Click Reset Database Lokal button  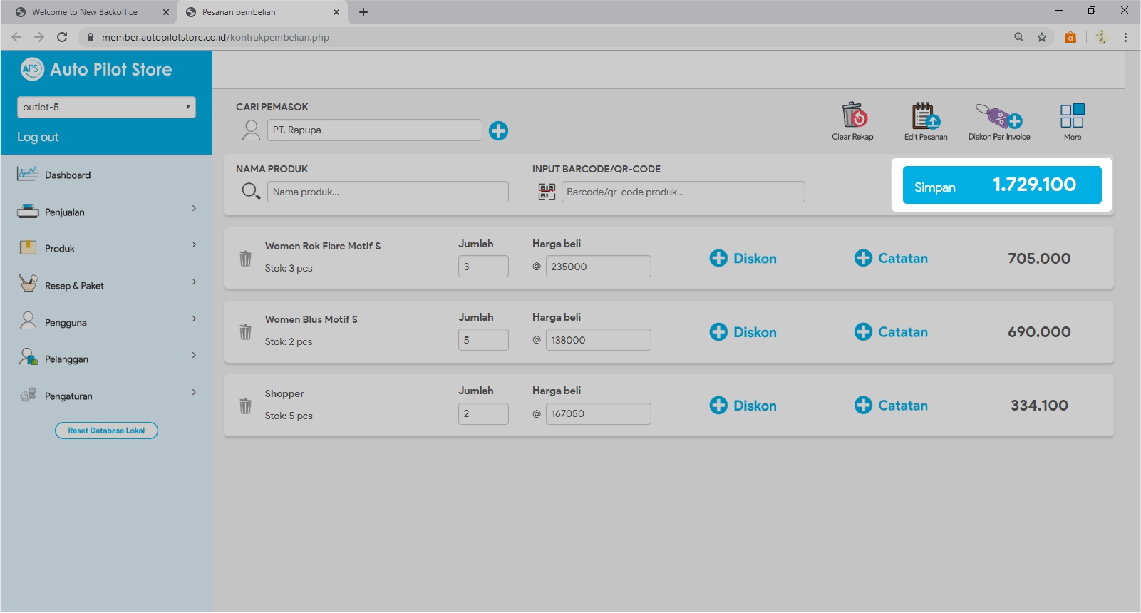pos(106,431)
